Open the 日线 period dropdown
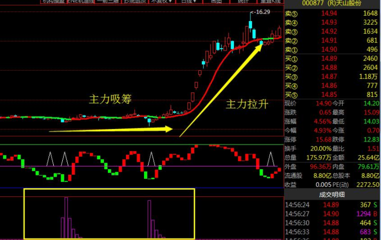Screen dimensions: 381x240 pyautogui.click(x=189, y=2)
